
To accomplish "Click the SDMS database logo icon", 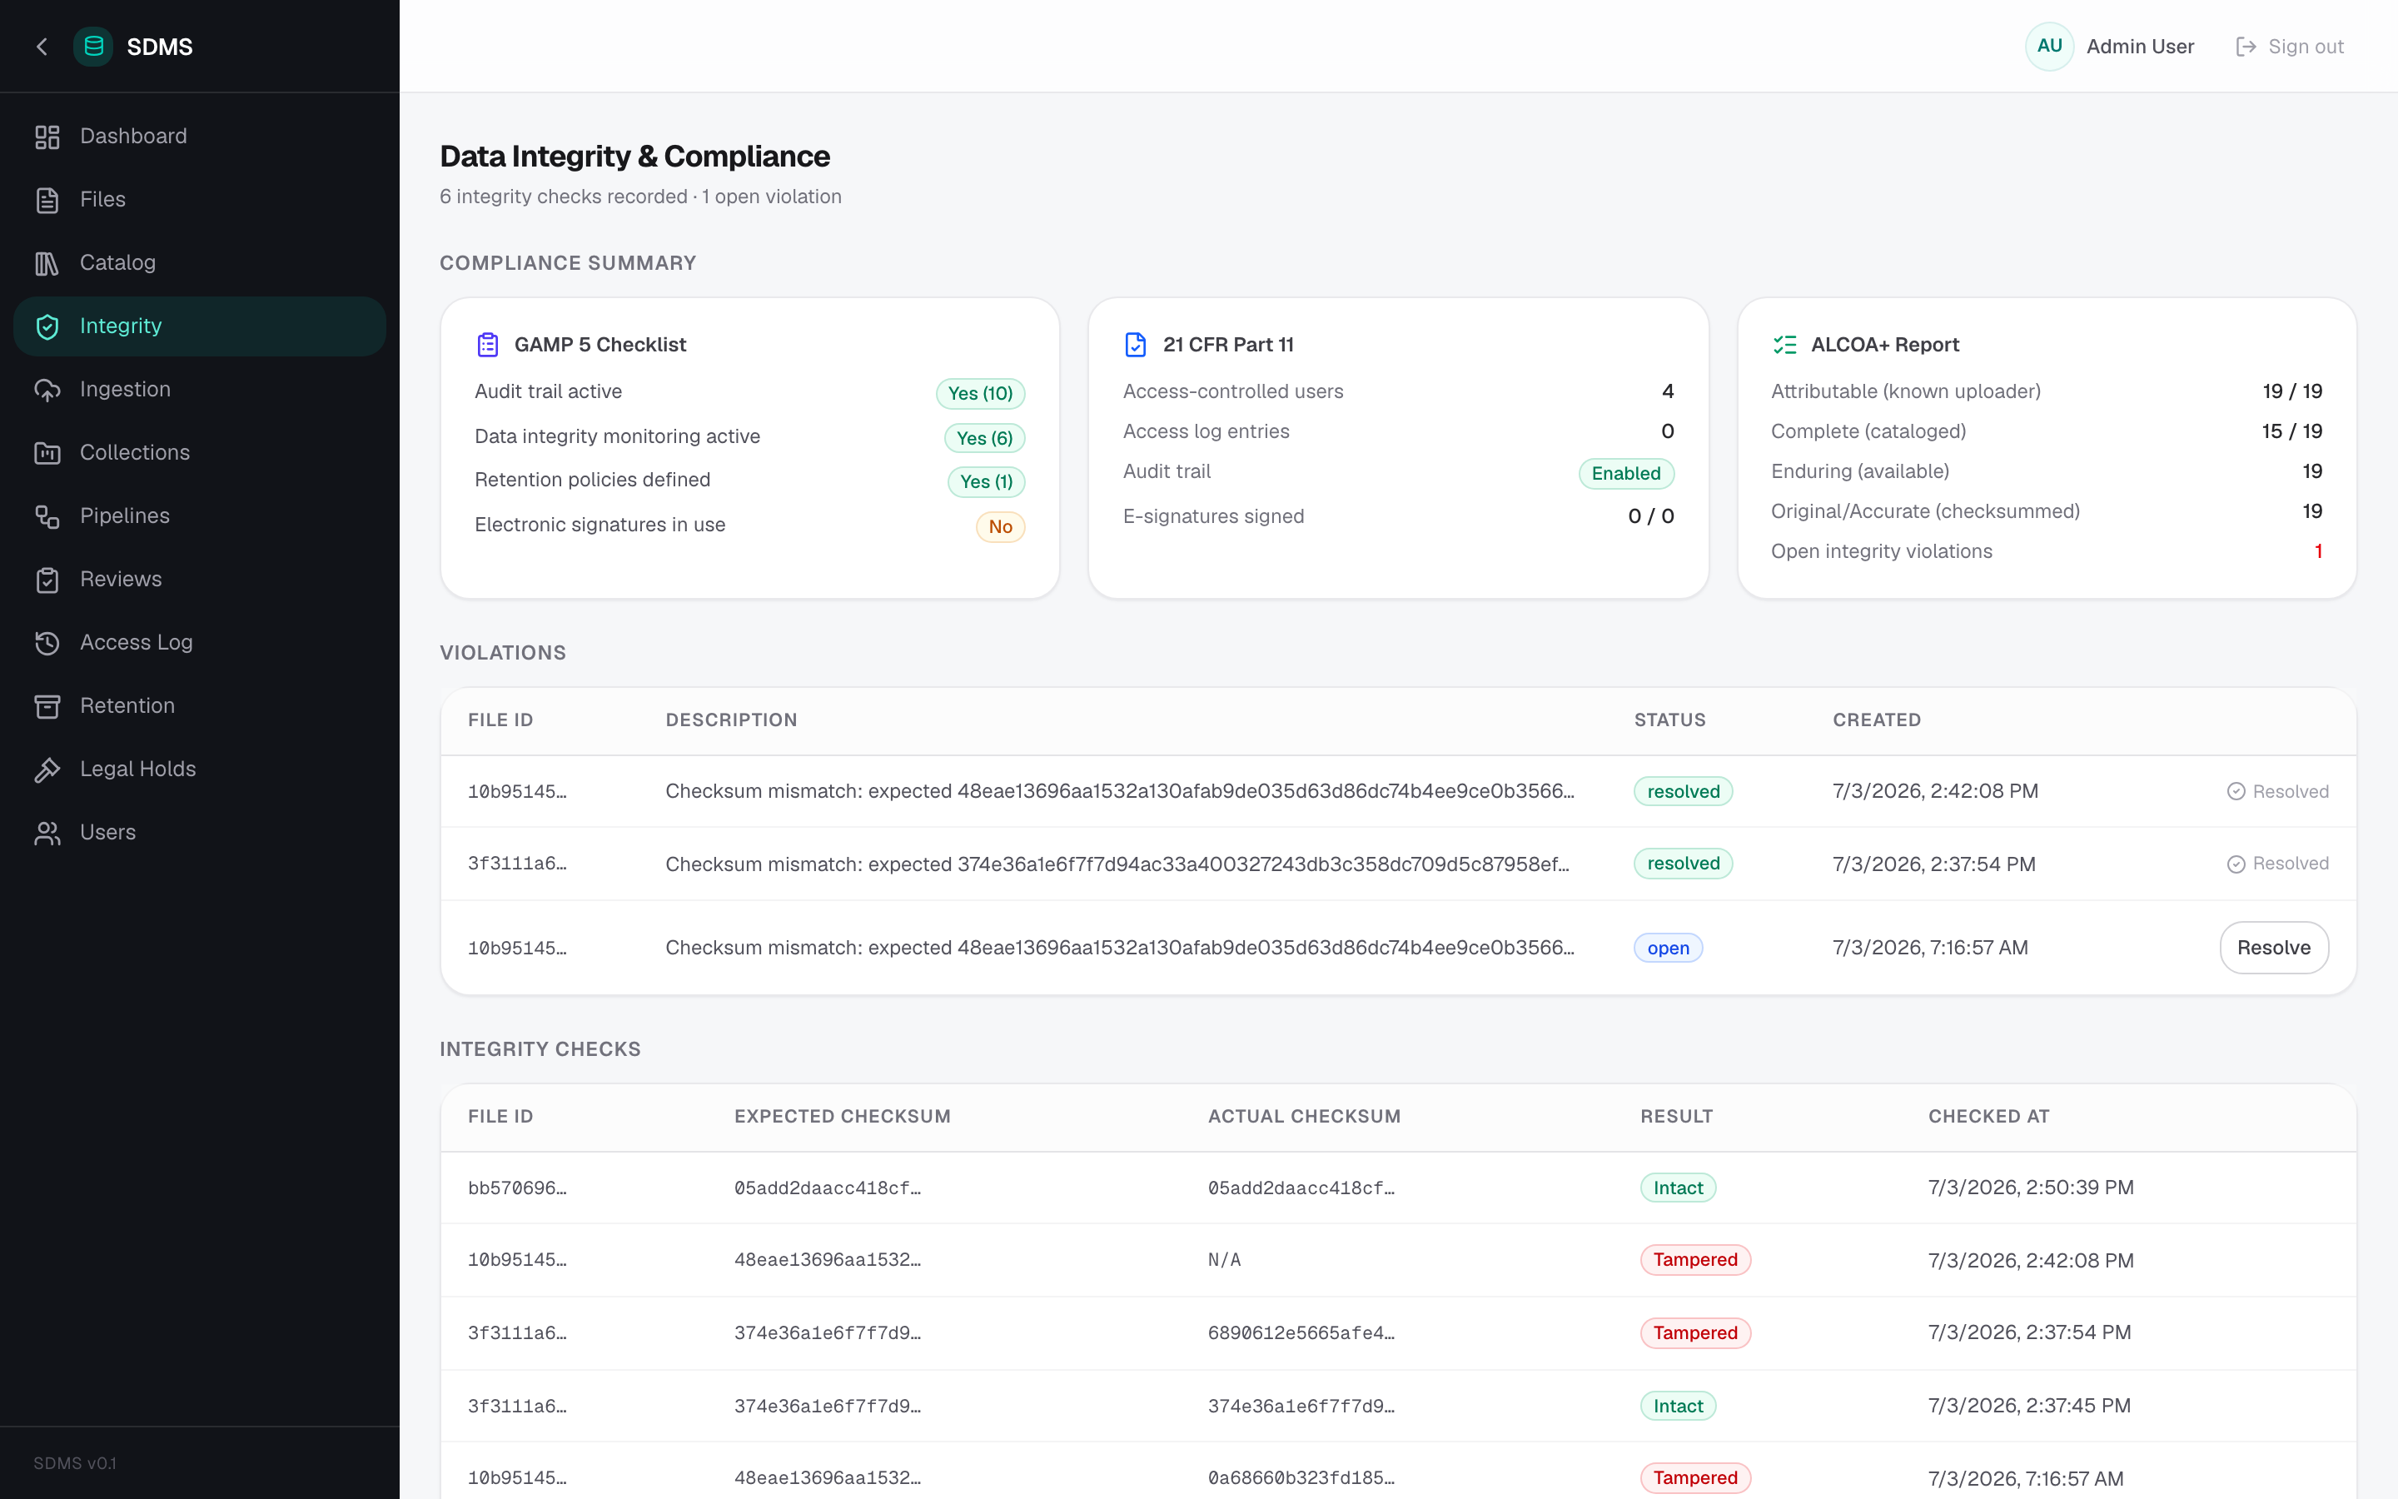I will pos(94,47).
